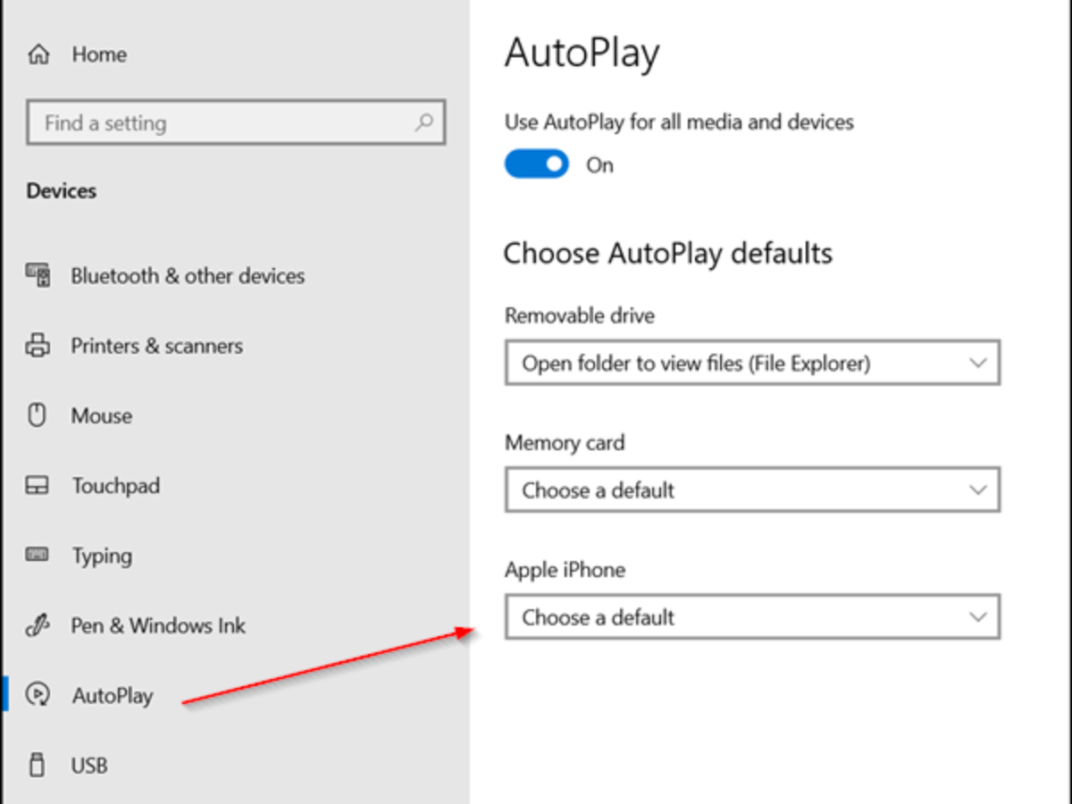Click the Bluetooth & other devices icon

point(38,274)
